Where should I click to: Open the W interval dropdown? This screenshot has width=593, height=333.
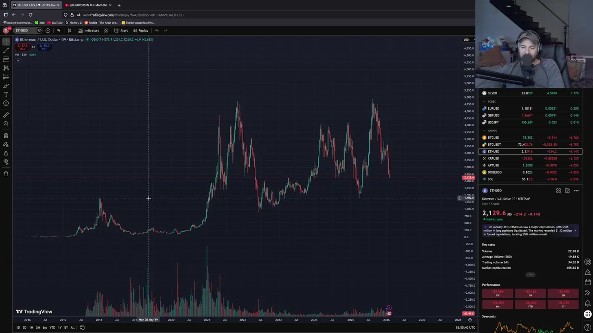click(58, 31)
